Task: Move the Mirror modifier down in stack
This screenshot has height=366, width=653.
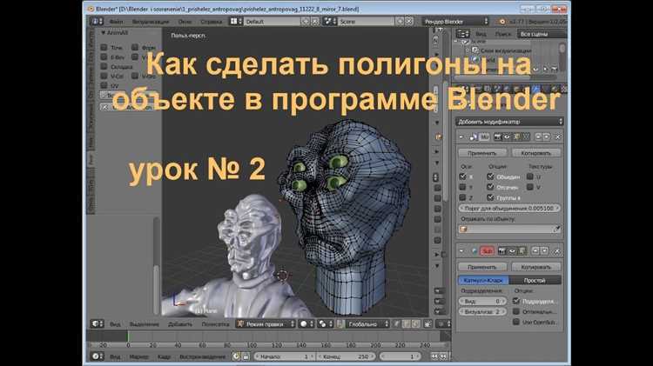Action: (x=546, y=136)
